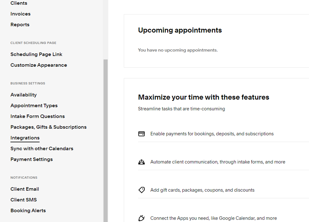The width and height of the screenshot is (309, 222).
Task: Go to Reports in sidebar
Action: tap(20, 25)
